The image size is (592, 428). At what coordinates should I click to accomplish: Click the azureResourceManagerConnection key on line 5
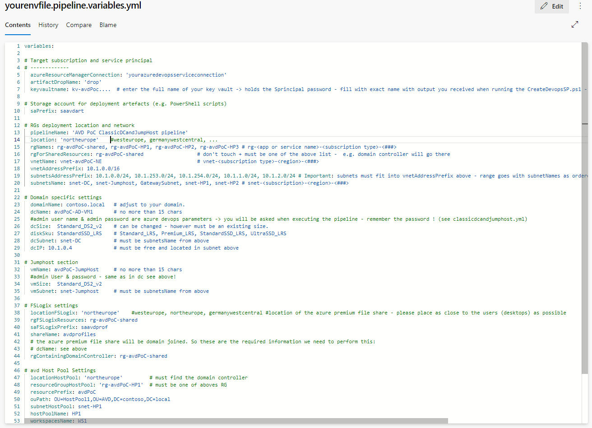pyautogui.click(x=75, y=75)
